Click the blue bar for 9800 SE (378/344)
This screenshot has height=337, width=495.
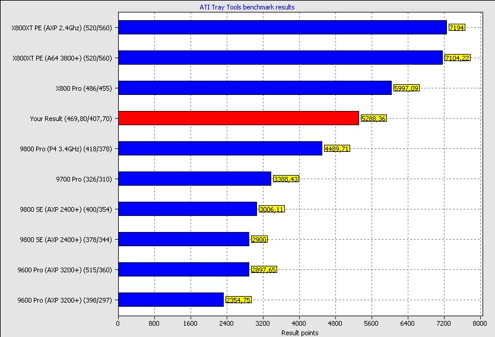184,239
